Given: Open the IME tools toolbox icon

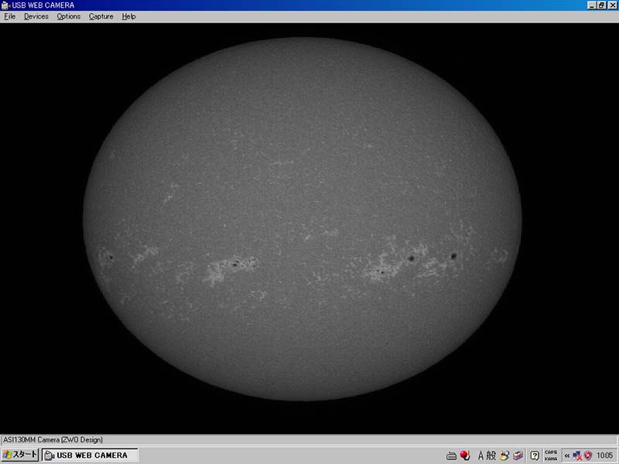Looking at the screenshot, I should [518, 455].
